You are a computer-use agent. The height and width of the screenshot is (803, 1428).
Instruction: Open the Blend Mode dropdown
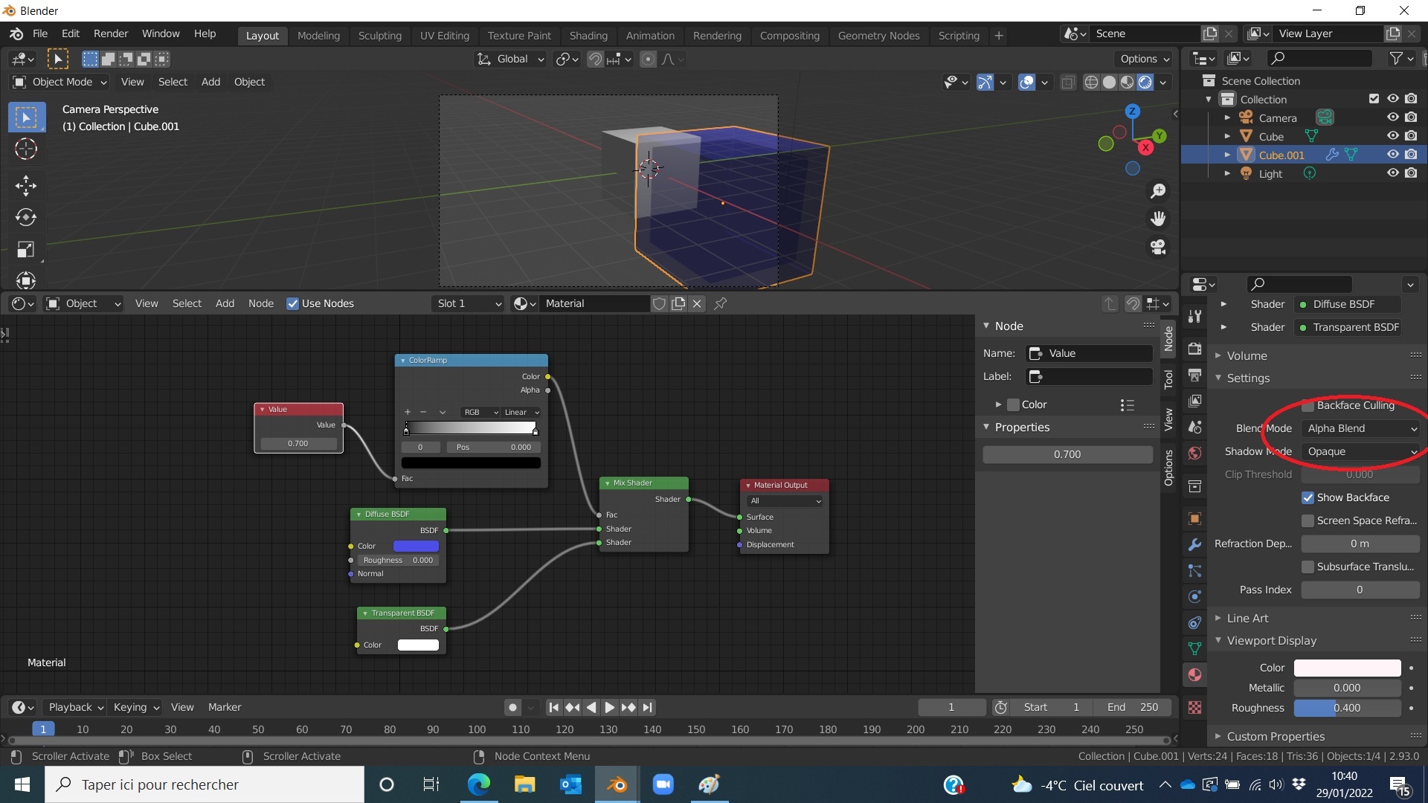pyautogui.click(x=1360, y=428)
